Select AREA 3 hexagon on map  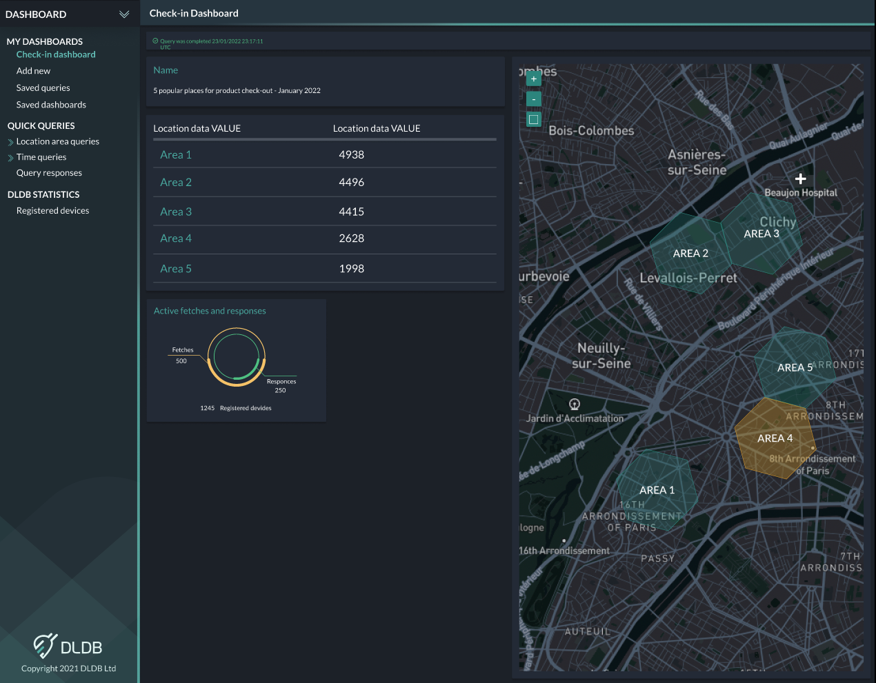click(761, 233)
